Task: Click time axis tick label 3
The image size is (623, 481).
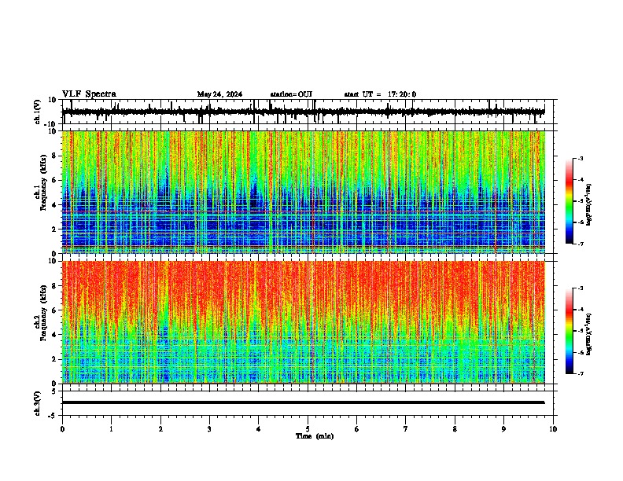Action: 209,429
